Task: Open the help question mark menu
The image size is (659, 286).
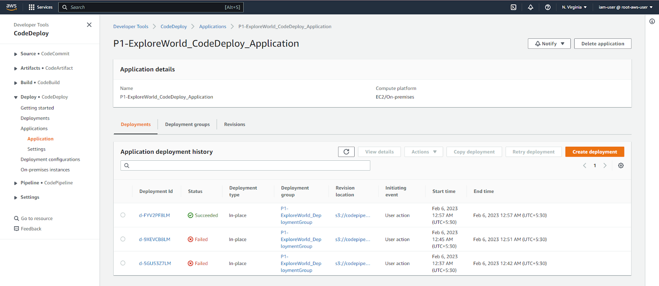Action: [x=548, y=7]
